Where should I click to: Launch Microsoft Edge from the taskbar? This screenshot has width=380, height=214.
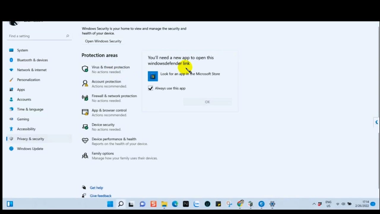[x=175, y=204]
